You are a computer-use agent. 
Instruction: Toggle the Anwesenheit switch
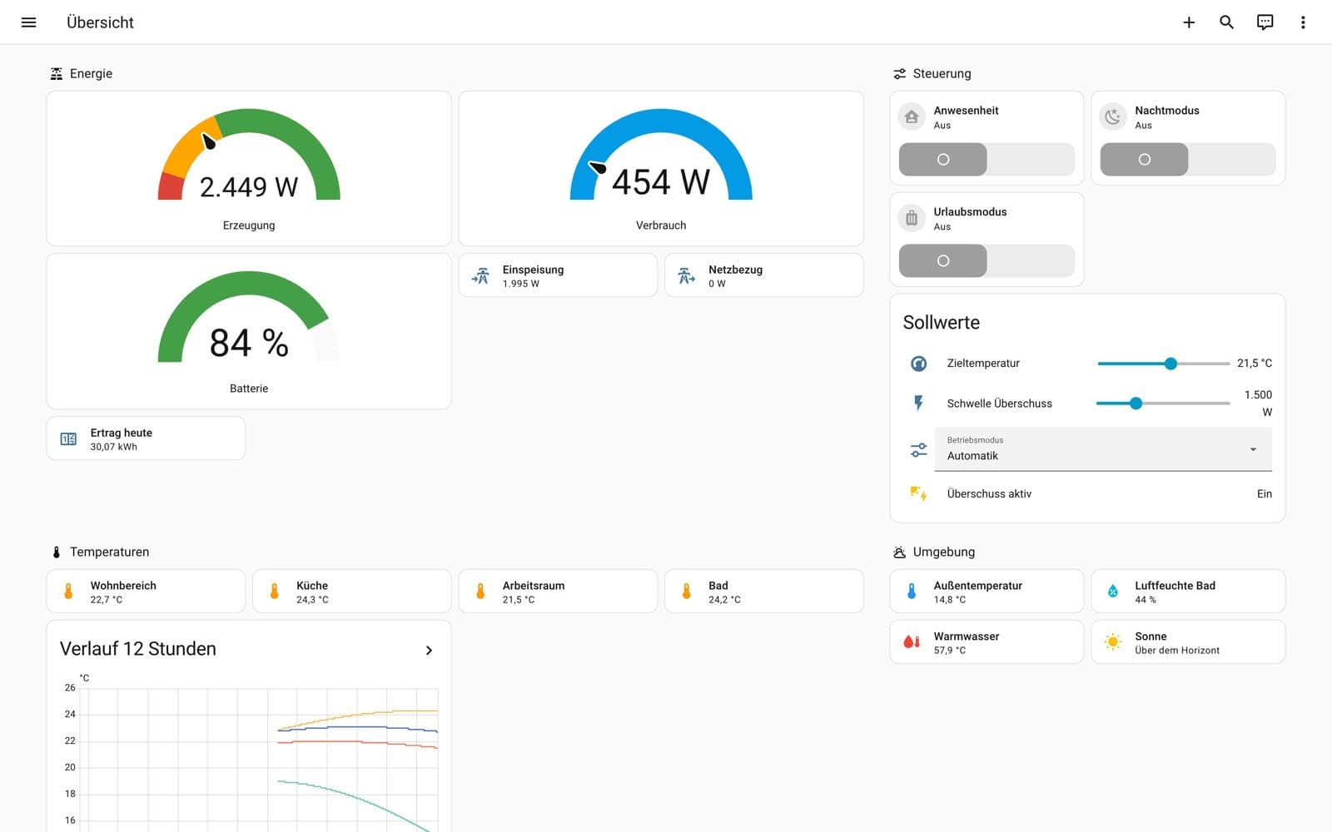(987, 159)
